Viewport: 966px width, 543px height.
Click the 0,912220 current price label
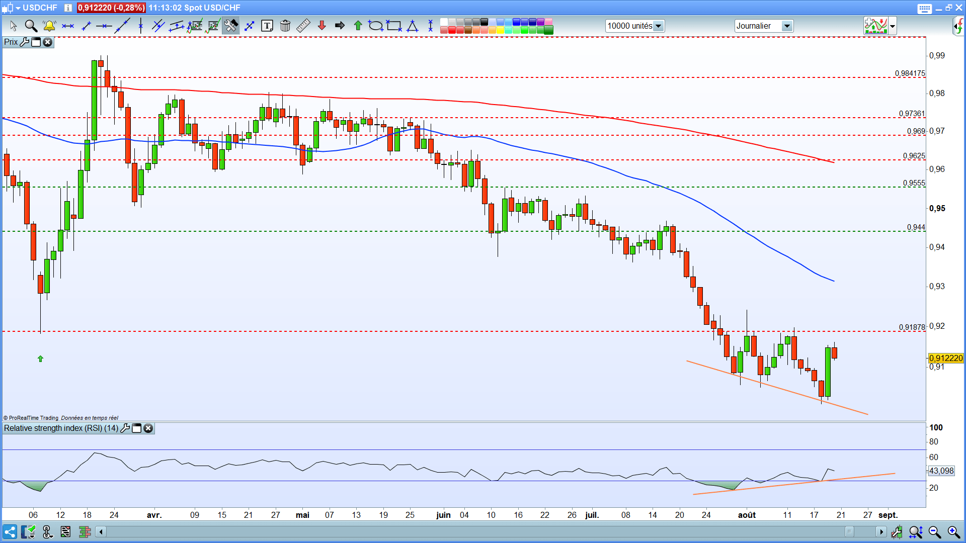coord(946,358)
